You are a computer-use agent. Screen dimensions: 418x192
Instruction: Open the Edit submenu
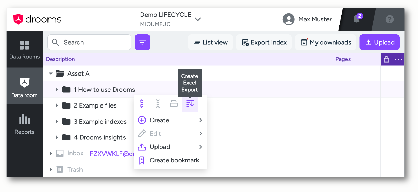click(170, 134)
